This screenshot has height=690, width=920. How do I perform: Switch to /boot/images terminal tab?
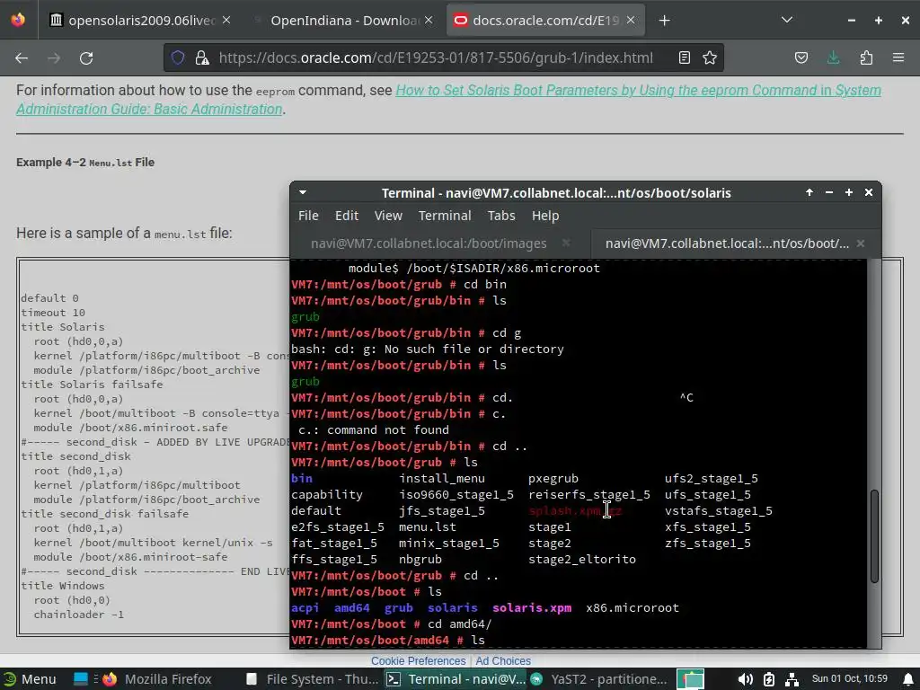click(429, 243)
